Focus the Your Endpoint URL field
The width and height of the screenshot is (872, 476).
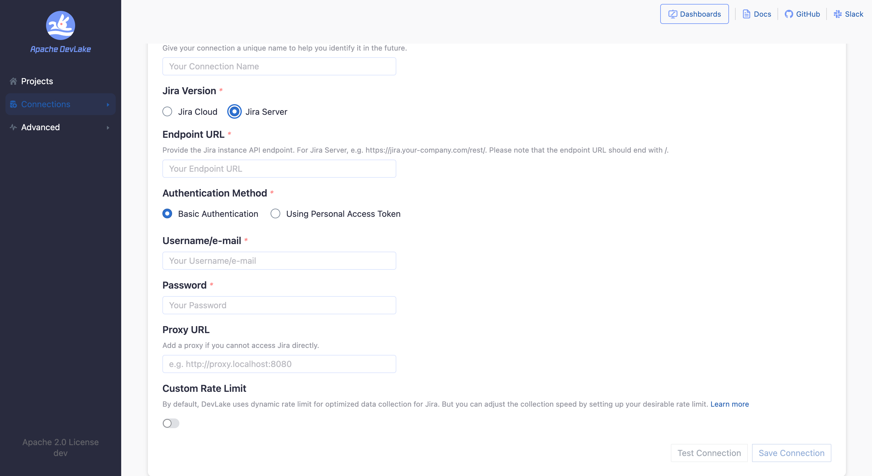click(279, 168)
